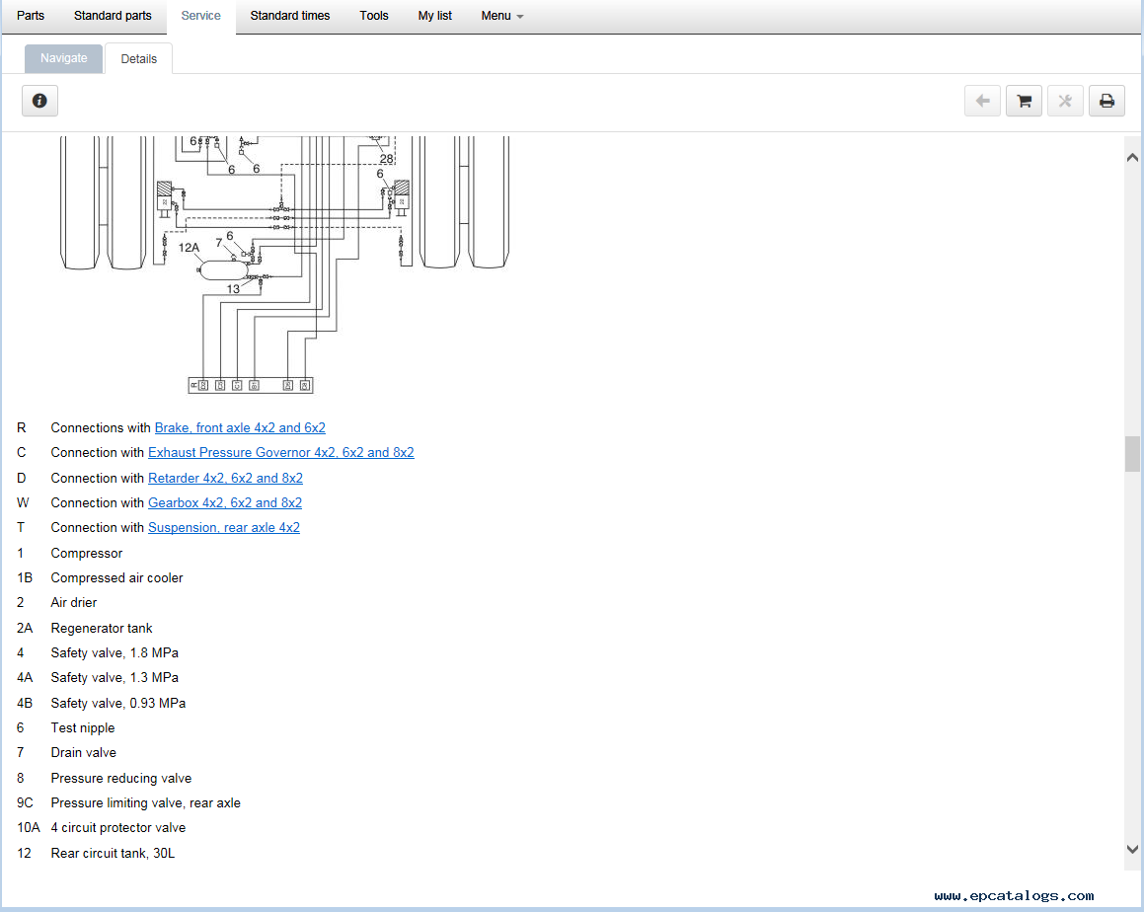Open Retarder 4x2, 6x2 and 8x2 link

click(x=225, y=479)
